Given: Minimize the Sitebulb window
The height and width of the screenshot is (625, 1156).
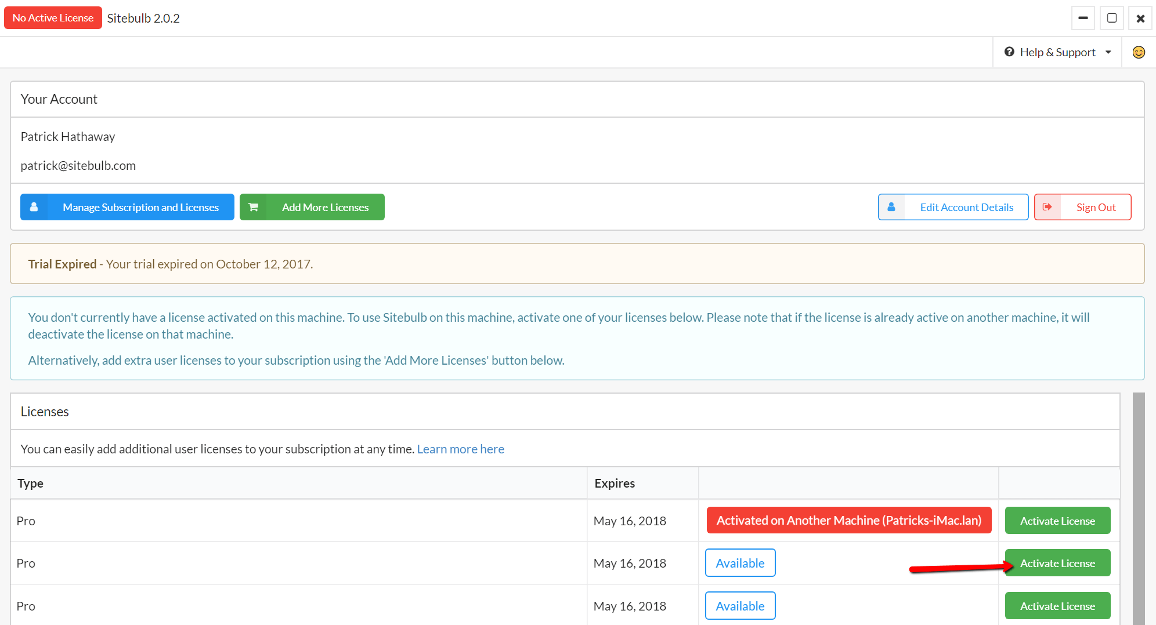Looking at the screenshot, I should [1083, 18].
